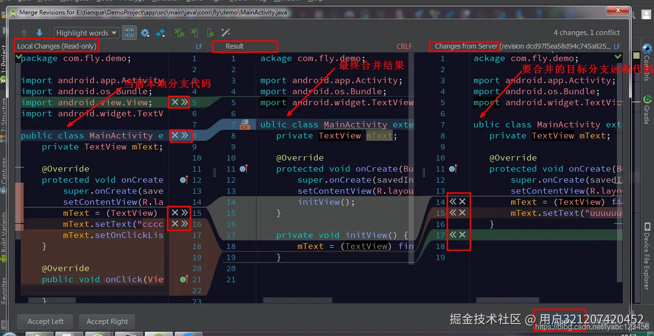This screenshot has width=654, height=336.
Task: Ignore the import android.view.View change with X
Action: (175, 102)
